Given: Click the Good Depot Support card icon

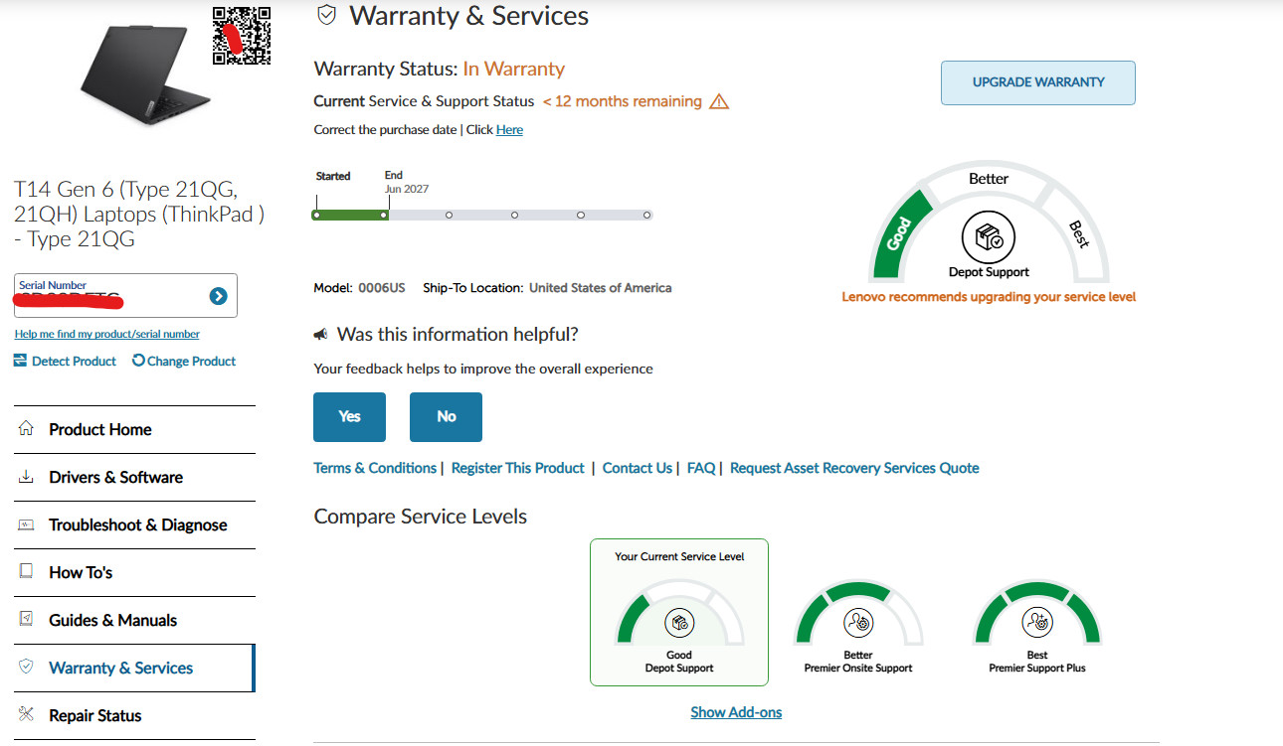Looking at the screenshot, I should click(679, 623).
